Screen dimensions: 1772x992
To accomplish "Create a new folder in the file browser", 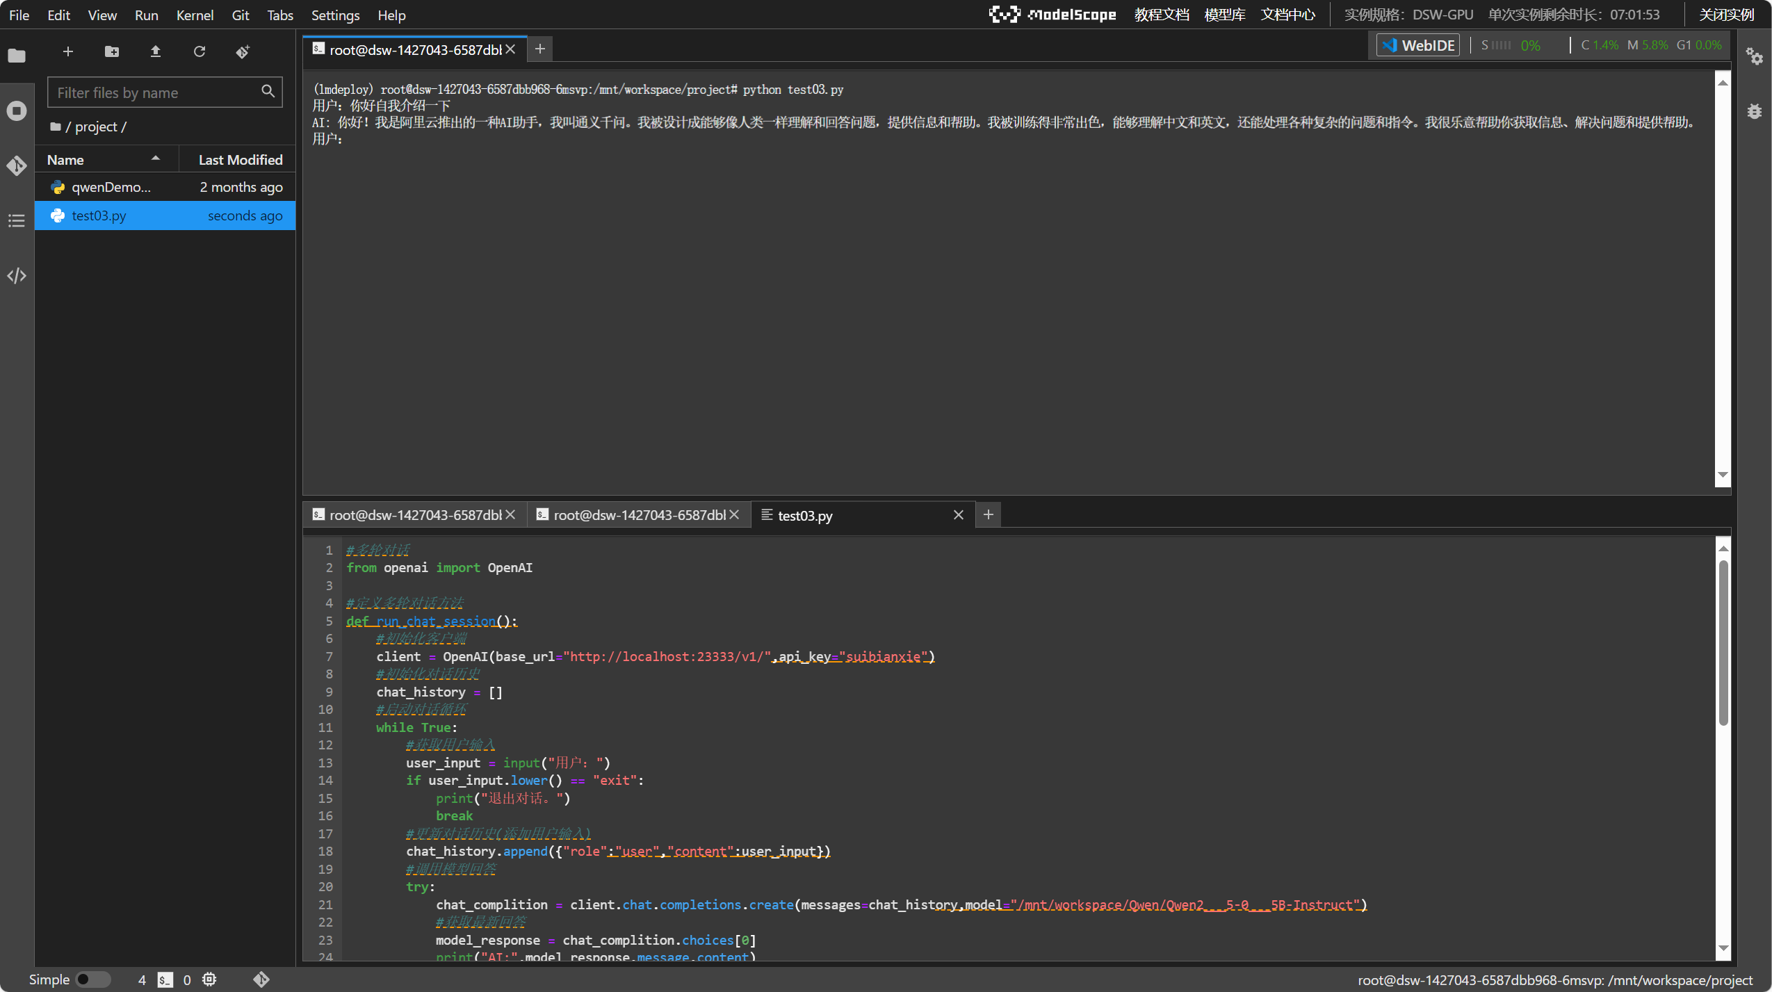I will 111,51.
